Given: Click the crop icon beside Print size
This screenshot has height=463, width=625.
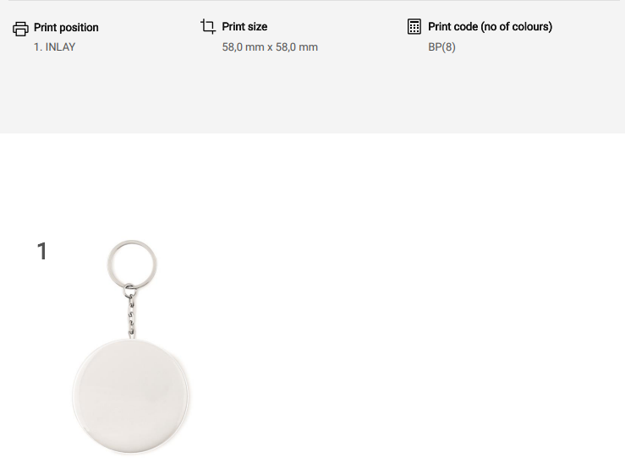Looking at the screenshot, I should pos(208,27).
